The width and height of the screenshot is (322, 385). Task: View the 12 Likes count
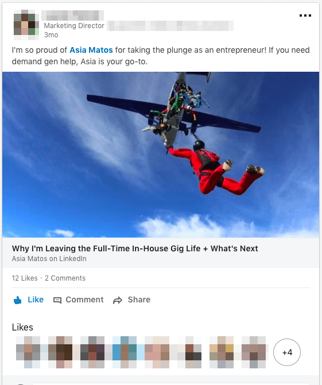tap(25, 278)
